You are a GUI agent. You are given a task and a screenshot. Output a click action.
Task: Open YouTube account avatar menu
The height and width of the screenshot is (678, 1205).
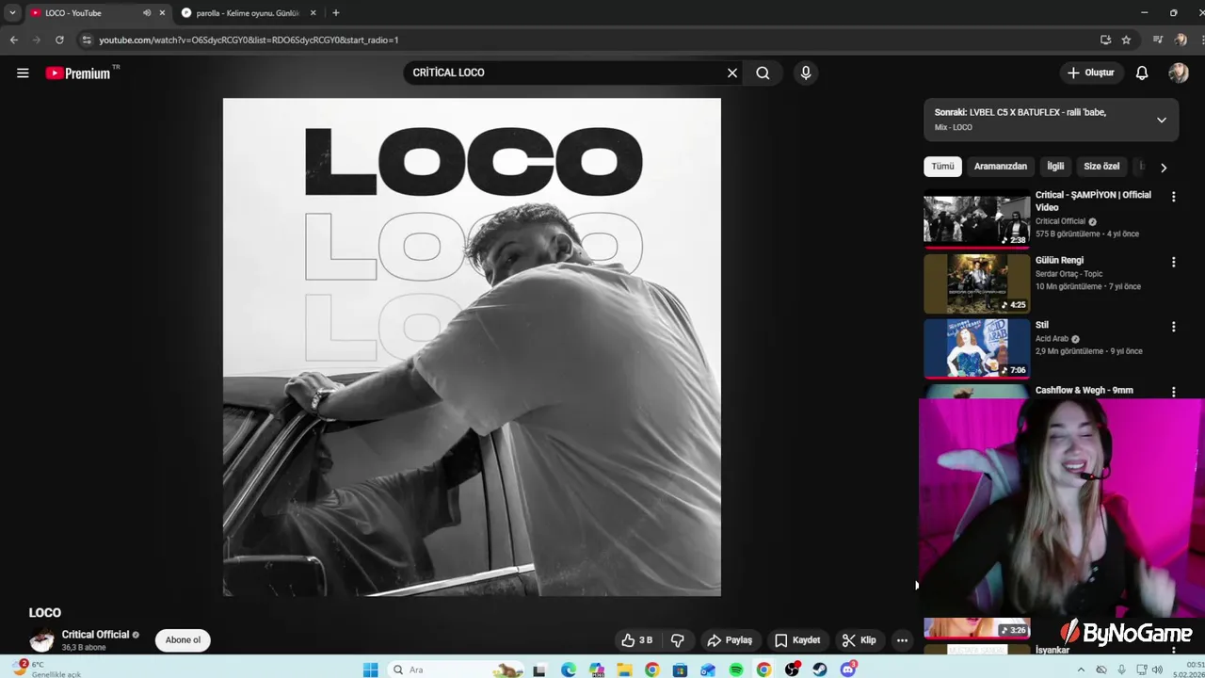click(1179, 73)
